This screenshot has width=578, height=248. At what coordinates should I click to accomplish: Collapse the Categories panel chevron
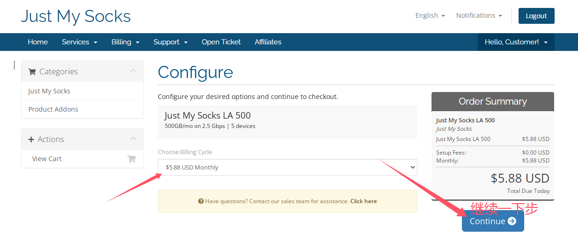pyautogui.click(x=133, y=71)
